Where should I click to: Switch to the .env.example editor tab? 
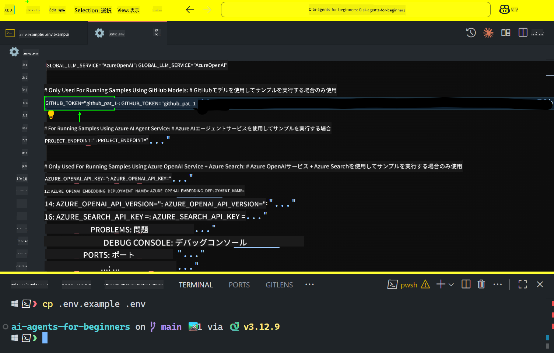pos(44,34)
